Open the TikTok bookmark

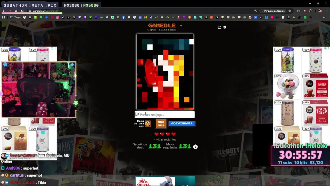point(63,17)
